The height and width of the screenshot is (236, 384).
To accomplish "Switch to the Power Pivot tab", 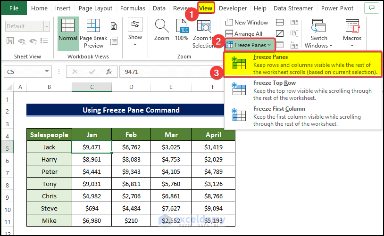I will (x=337, y=8).
